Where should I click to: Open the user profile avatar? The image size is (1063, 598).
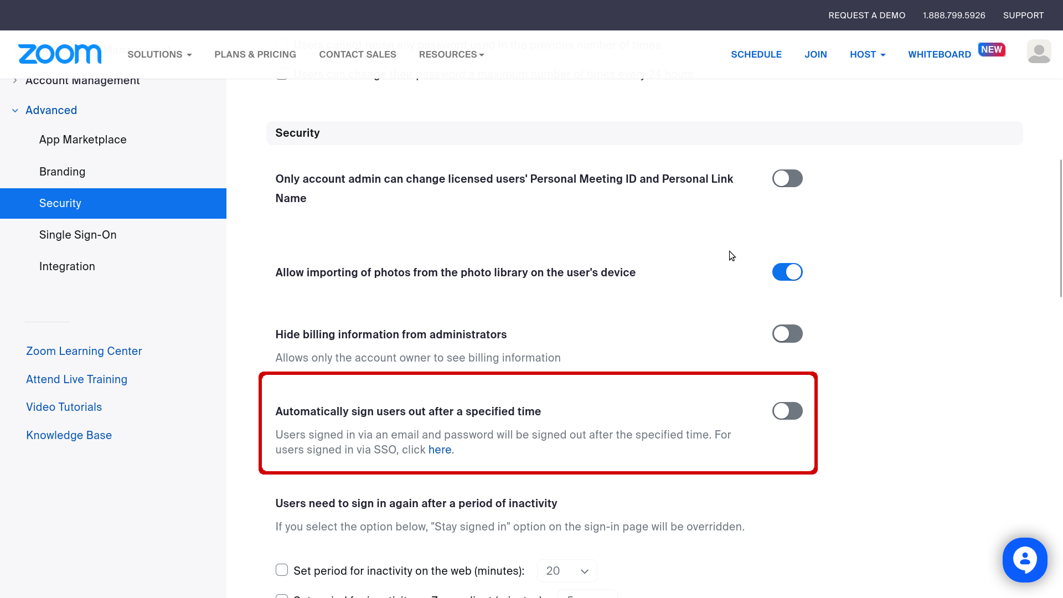(x=1039, y=51)
